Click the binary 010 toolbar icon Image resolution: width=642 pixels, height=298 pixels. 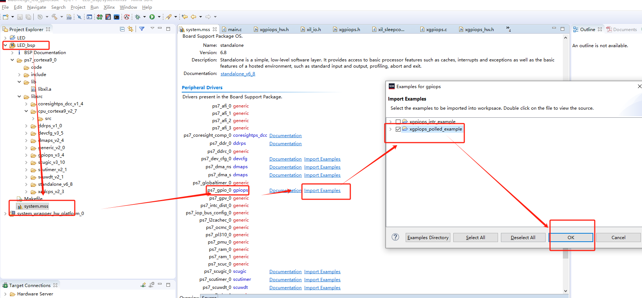[69, 17]
